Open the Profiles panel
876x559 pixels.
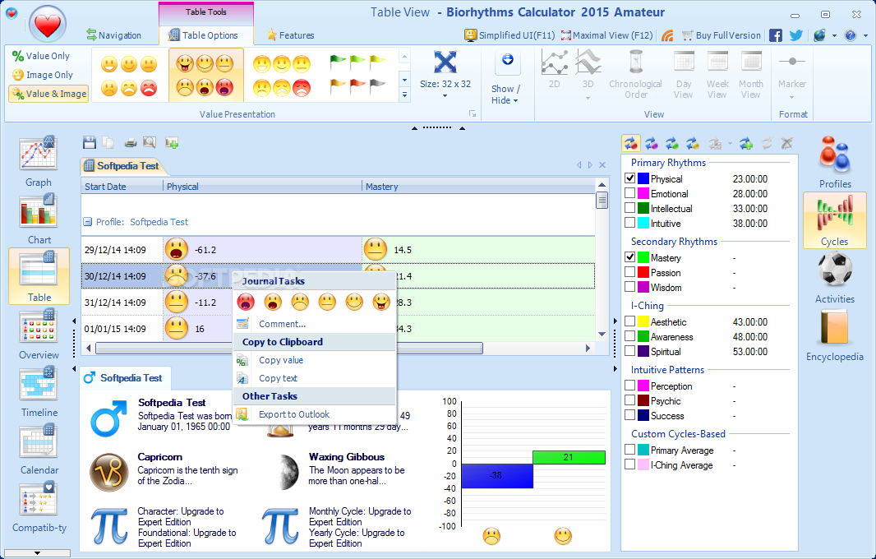835,162
